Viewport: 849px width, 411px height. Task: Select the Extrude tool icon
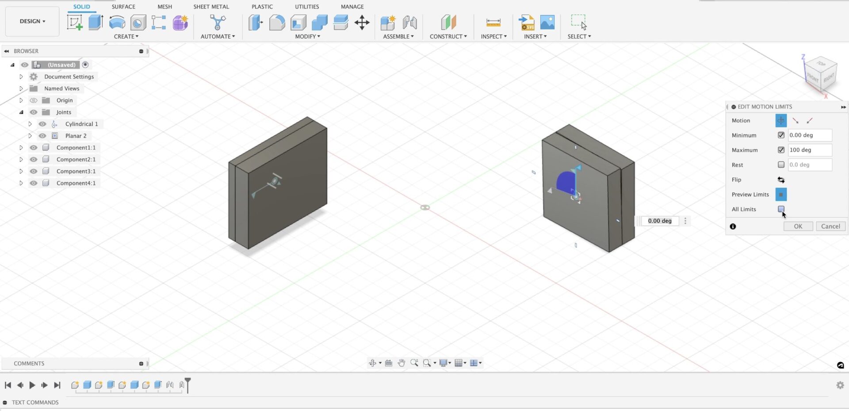pos(96,22)
